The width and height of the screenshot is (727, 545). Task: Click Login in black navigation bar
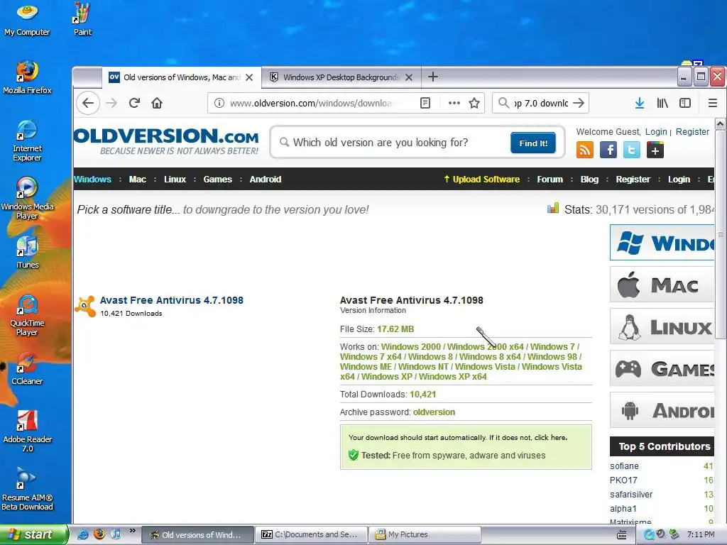[679, 180]
